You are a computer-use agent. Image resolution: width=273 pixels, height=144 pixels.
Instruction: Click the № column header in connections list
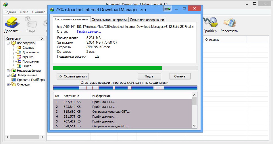pyautogui.click(x=57, y=96)
